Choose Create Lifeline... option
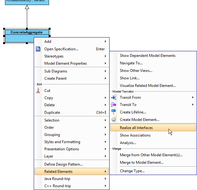Viewport: 197px width, 190px height. pyautogui.click(x=153, y=112)
